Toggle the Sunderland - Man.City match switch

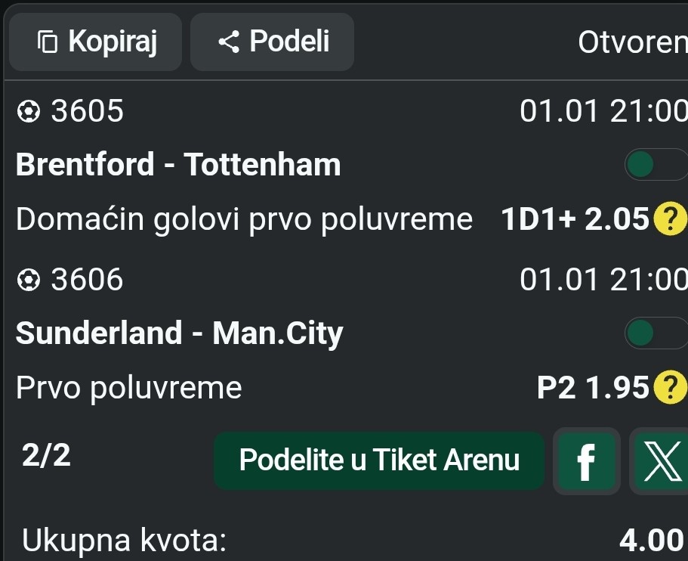coord(654,333)
